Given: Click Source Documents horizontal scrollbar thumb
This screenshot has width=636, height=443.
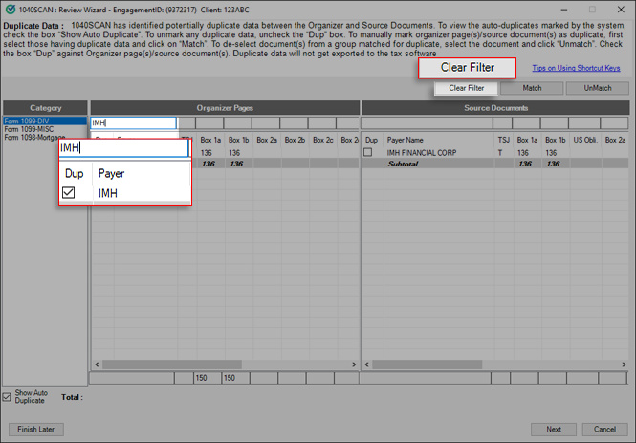Looking at the screenshot, I should pos(428,365).
